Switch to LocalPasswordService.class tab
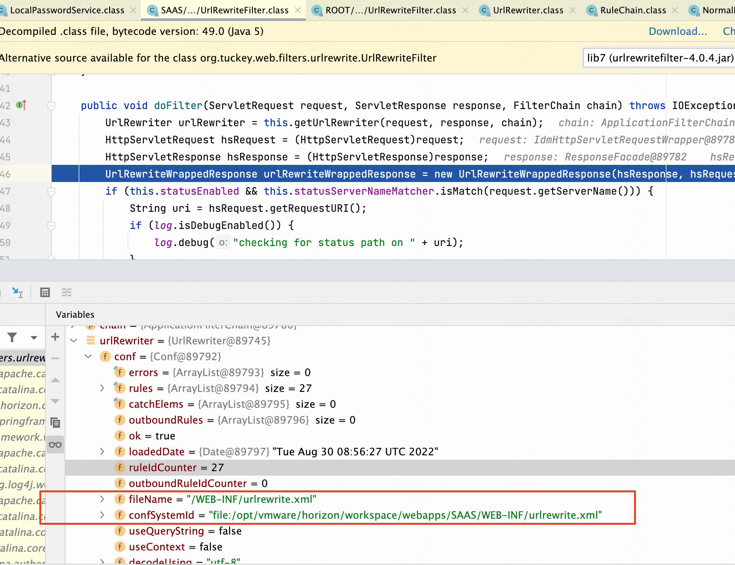The image size is (735, 565). pyautogui.click(x=67, y=10)
